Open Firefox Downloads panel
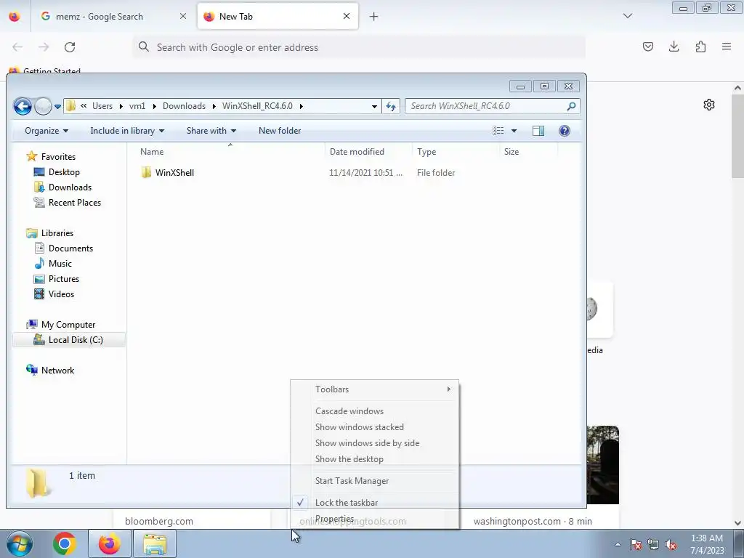This screenshot has width=744, height=558. pyautogui.click(x=674, y=46)
